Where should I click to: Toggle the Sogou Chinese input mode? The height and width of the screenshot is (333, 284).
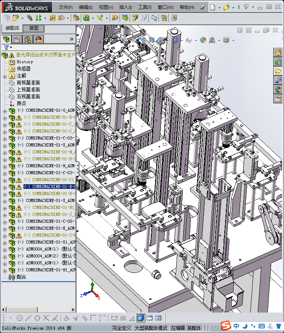point(236,326)
